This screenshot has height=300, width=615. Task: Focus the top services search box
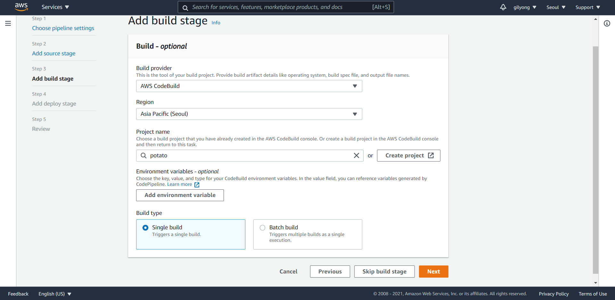click(x=286, y=7)
